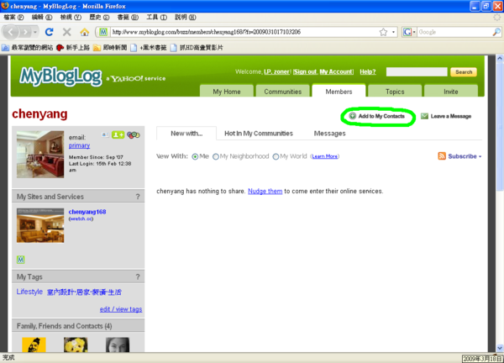Switch to the Members tab
Screen dimensions: 504x363
pyautogui.click(x=339, y=91)
